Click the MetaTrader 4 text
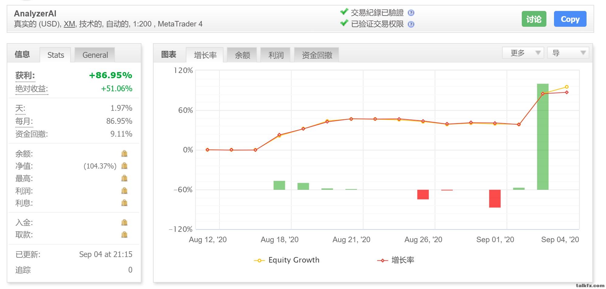This screenshot has height=289, width=606. (x=180, y=24)
